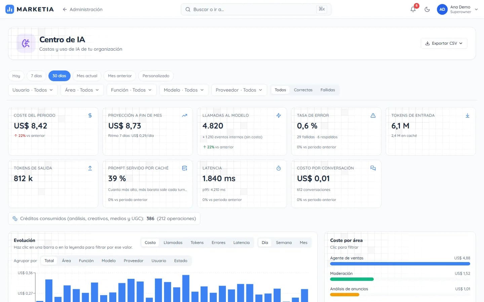Switch Evolución chart to Llamadas
Viewport: 484px width, 302px height.
tap(173, 243)
